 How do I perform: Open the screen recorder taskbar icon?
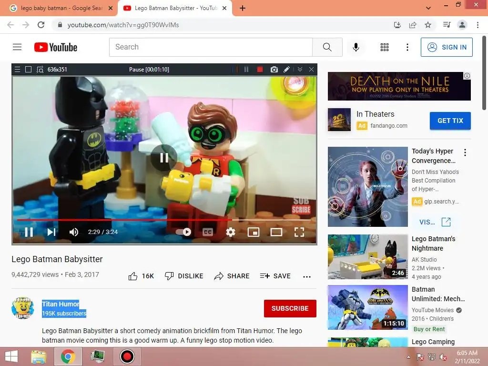tap(127, 356)
